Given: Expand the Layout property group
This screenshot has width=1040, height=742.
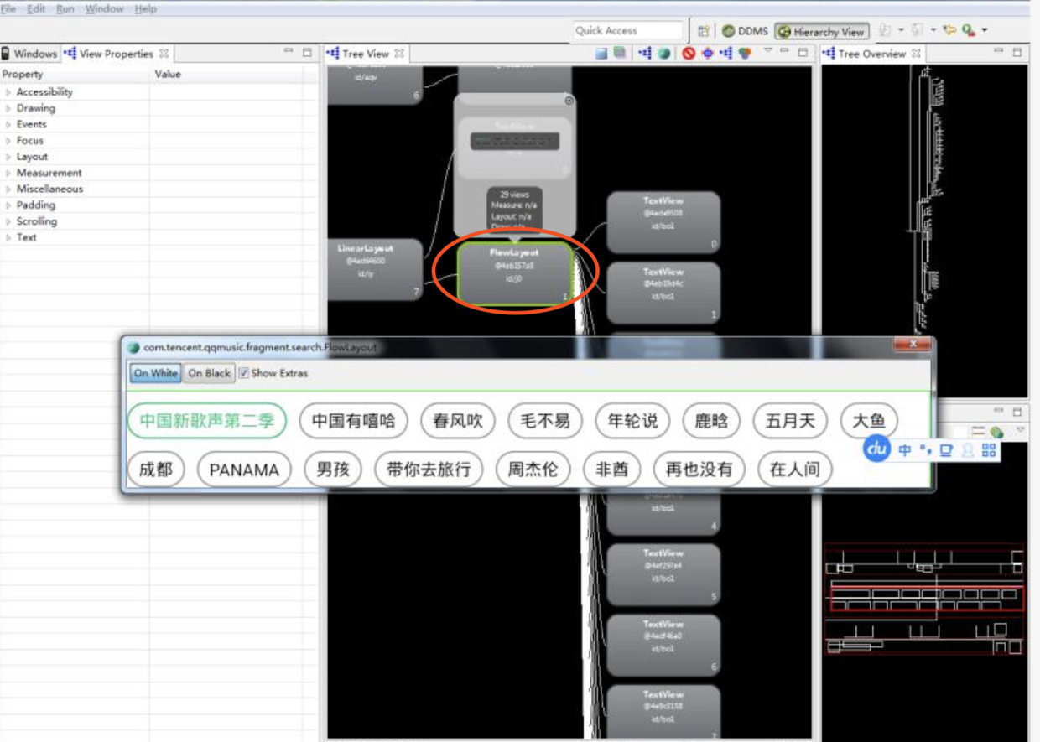Looking at the screenshot, I should pos(8,157).
